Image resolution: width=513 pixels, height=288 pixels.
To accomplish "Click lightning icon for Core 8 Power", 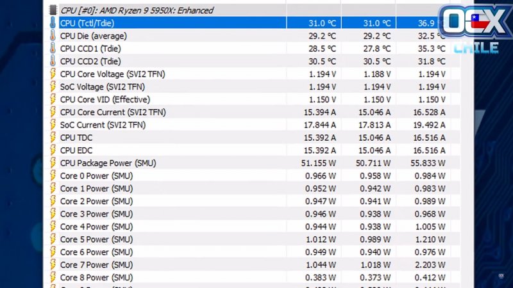I will (53, 278).
